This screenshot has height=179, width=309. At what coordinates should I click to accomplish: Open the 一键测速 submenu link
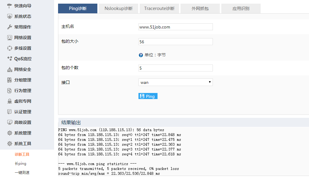(22, 173)
